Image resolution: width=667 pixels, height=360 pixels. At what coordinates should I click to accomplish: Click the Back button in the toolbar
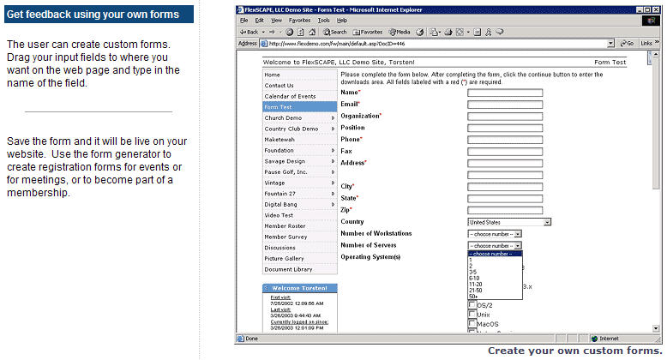249,32
